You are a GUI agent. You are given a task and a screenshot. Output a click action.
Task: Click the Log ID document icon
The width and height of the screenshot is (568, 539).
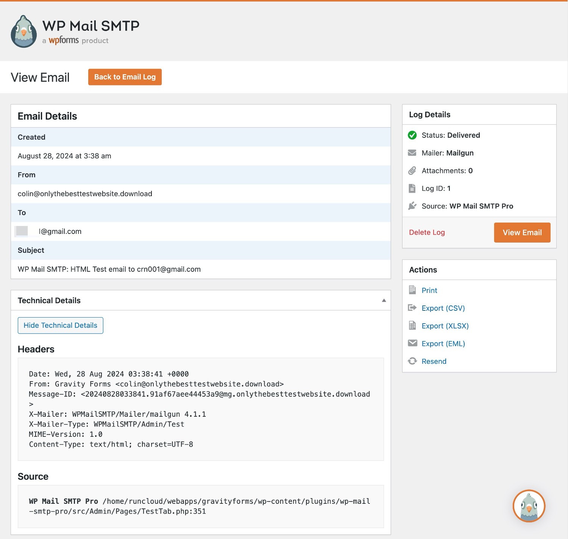click(x=412, y=188)
